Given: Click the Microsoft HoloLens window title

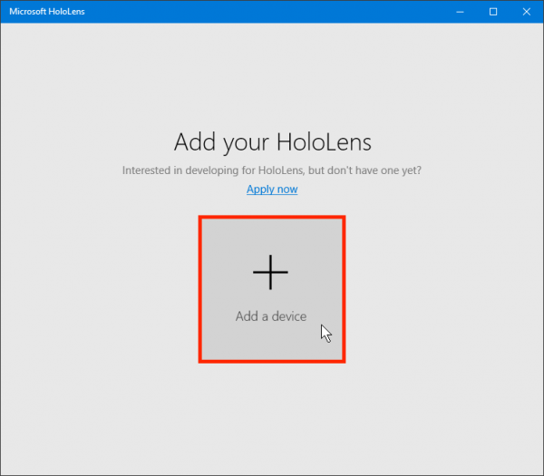Looking at the screenshot, I should (x=47, y=12).
